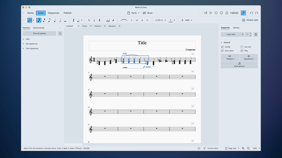
Task: Click the rewind playback icon
Action: click(x=205, y=13)
